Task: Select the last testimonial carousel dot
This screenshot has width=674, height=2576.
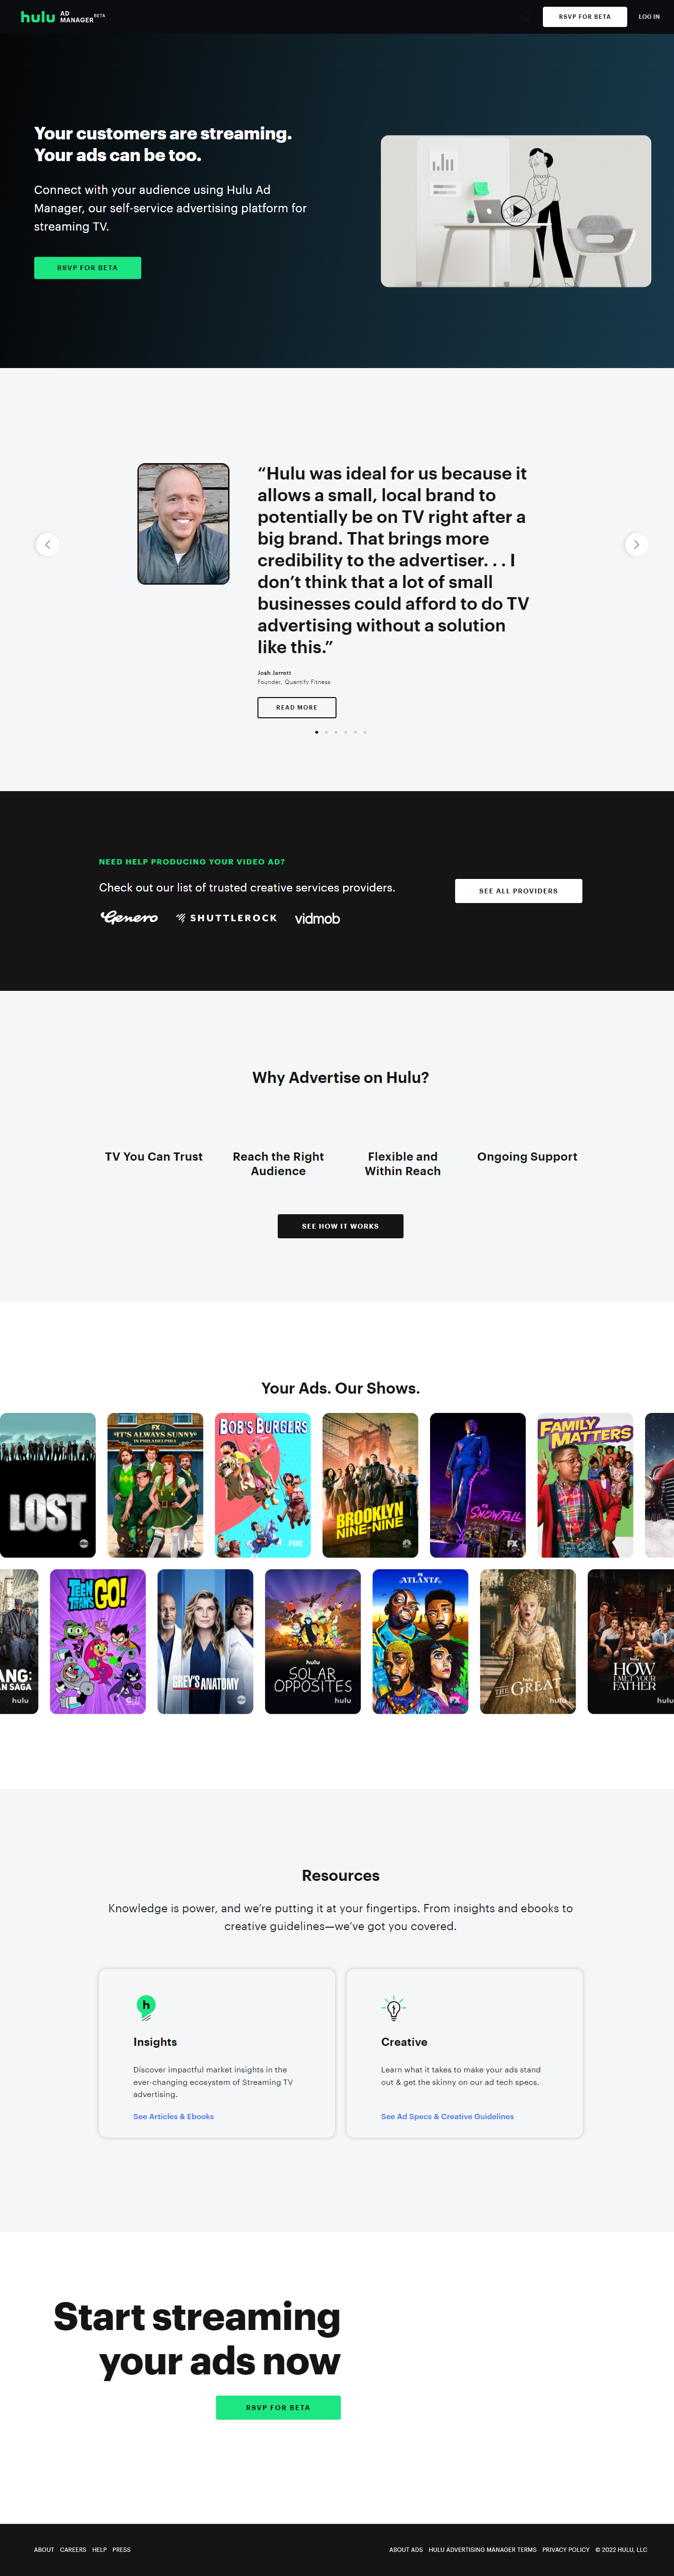Action: (365, 732)
